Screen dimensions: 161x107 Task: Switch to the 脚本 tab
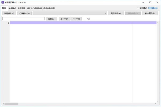tap(4, 8)
